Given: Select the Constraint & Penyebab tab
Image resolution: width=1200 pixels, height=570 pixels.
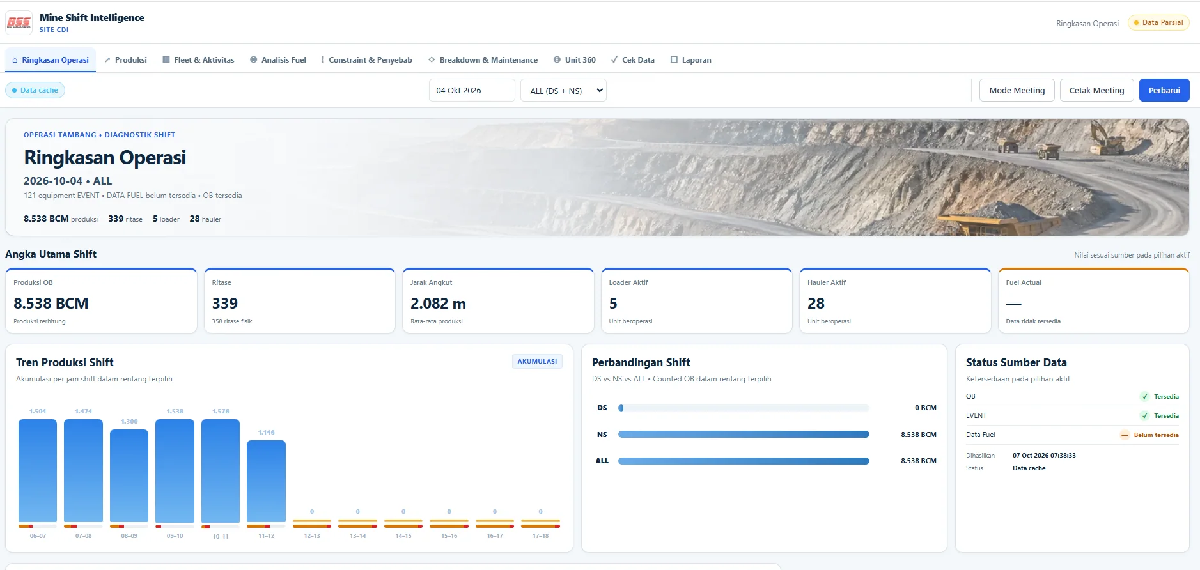Looking at the screenshot, I should [x=366, y=60].
